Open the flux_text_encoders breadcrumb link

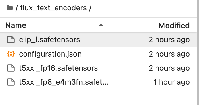(53, 8)
